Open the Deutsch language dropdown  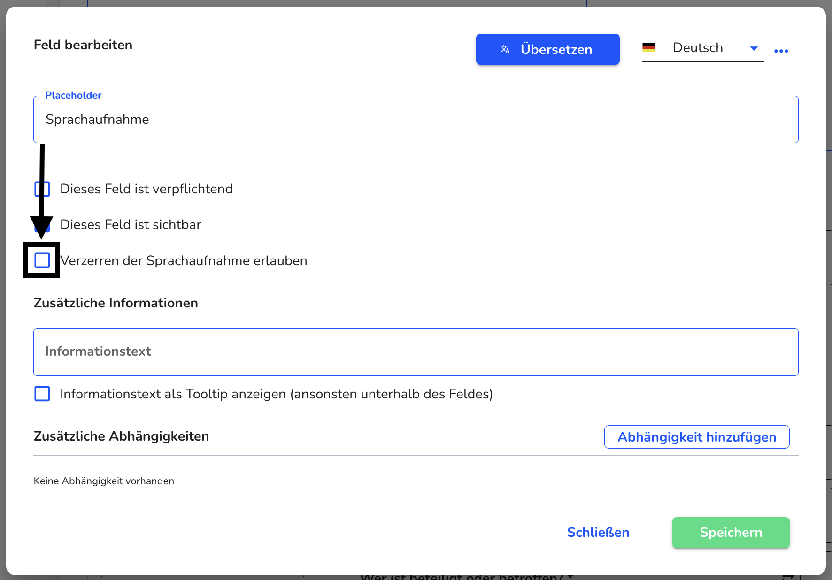(703, 48)
